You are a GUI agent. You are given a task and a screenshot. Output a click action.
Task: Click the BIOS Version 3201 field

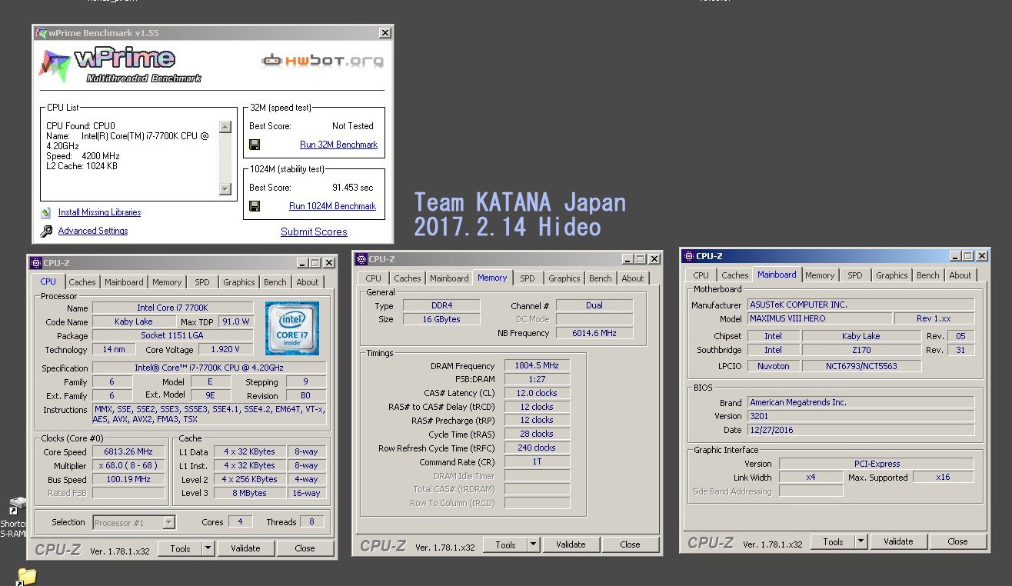[x=861, y=416]
